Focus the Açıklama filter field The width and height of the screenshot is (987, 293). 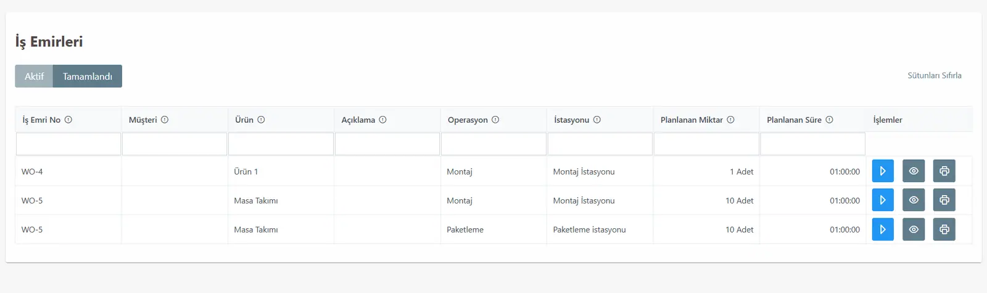click(x=387, y=144)
